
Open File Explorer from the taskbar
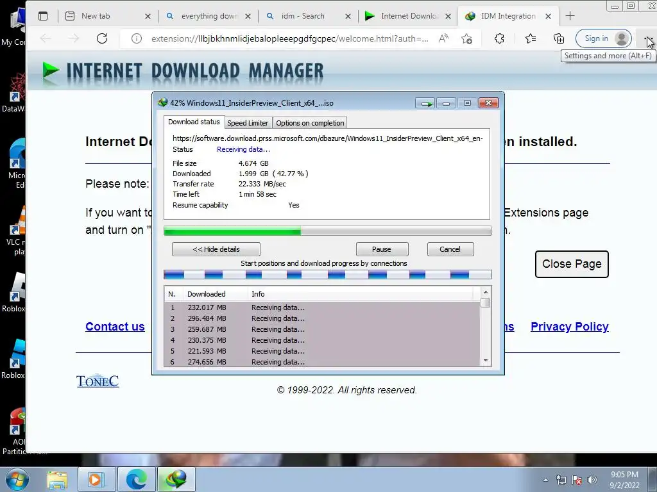coord(57,479)
